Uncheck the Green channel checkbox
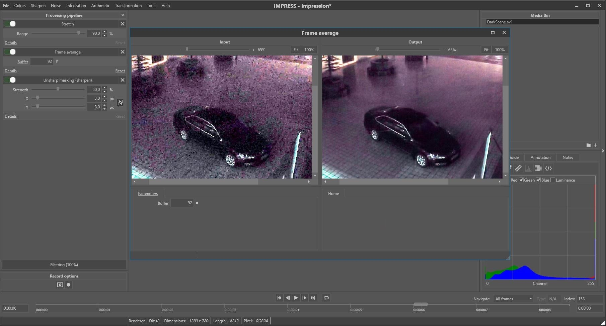The image size is (606, 326). pos(521,180)
